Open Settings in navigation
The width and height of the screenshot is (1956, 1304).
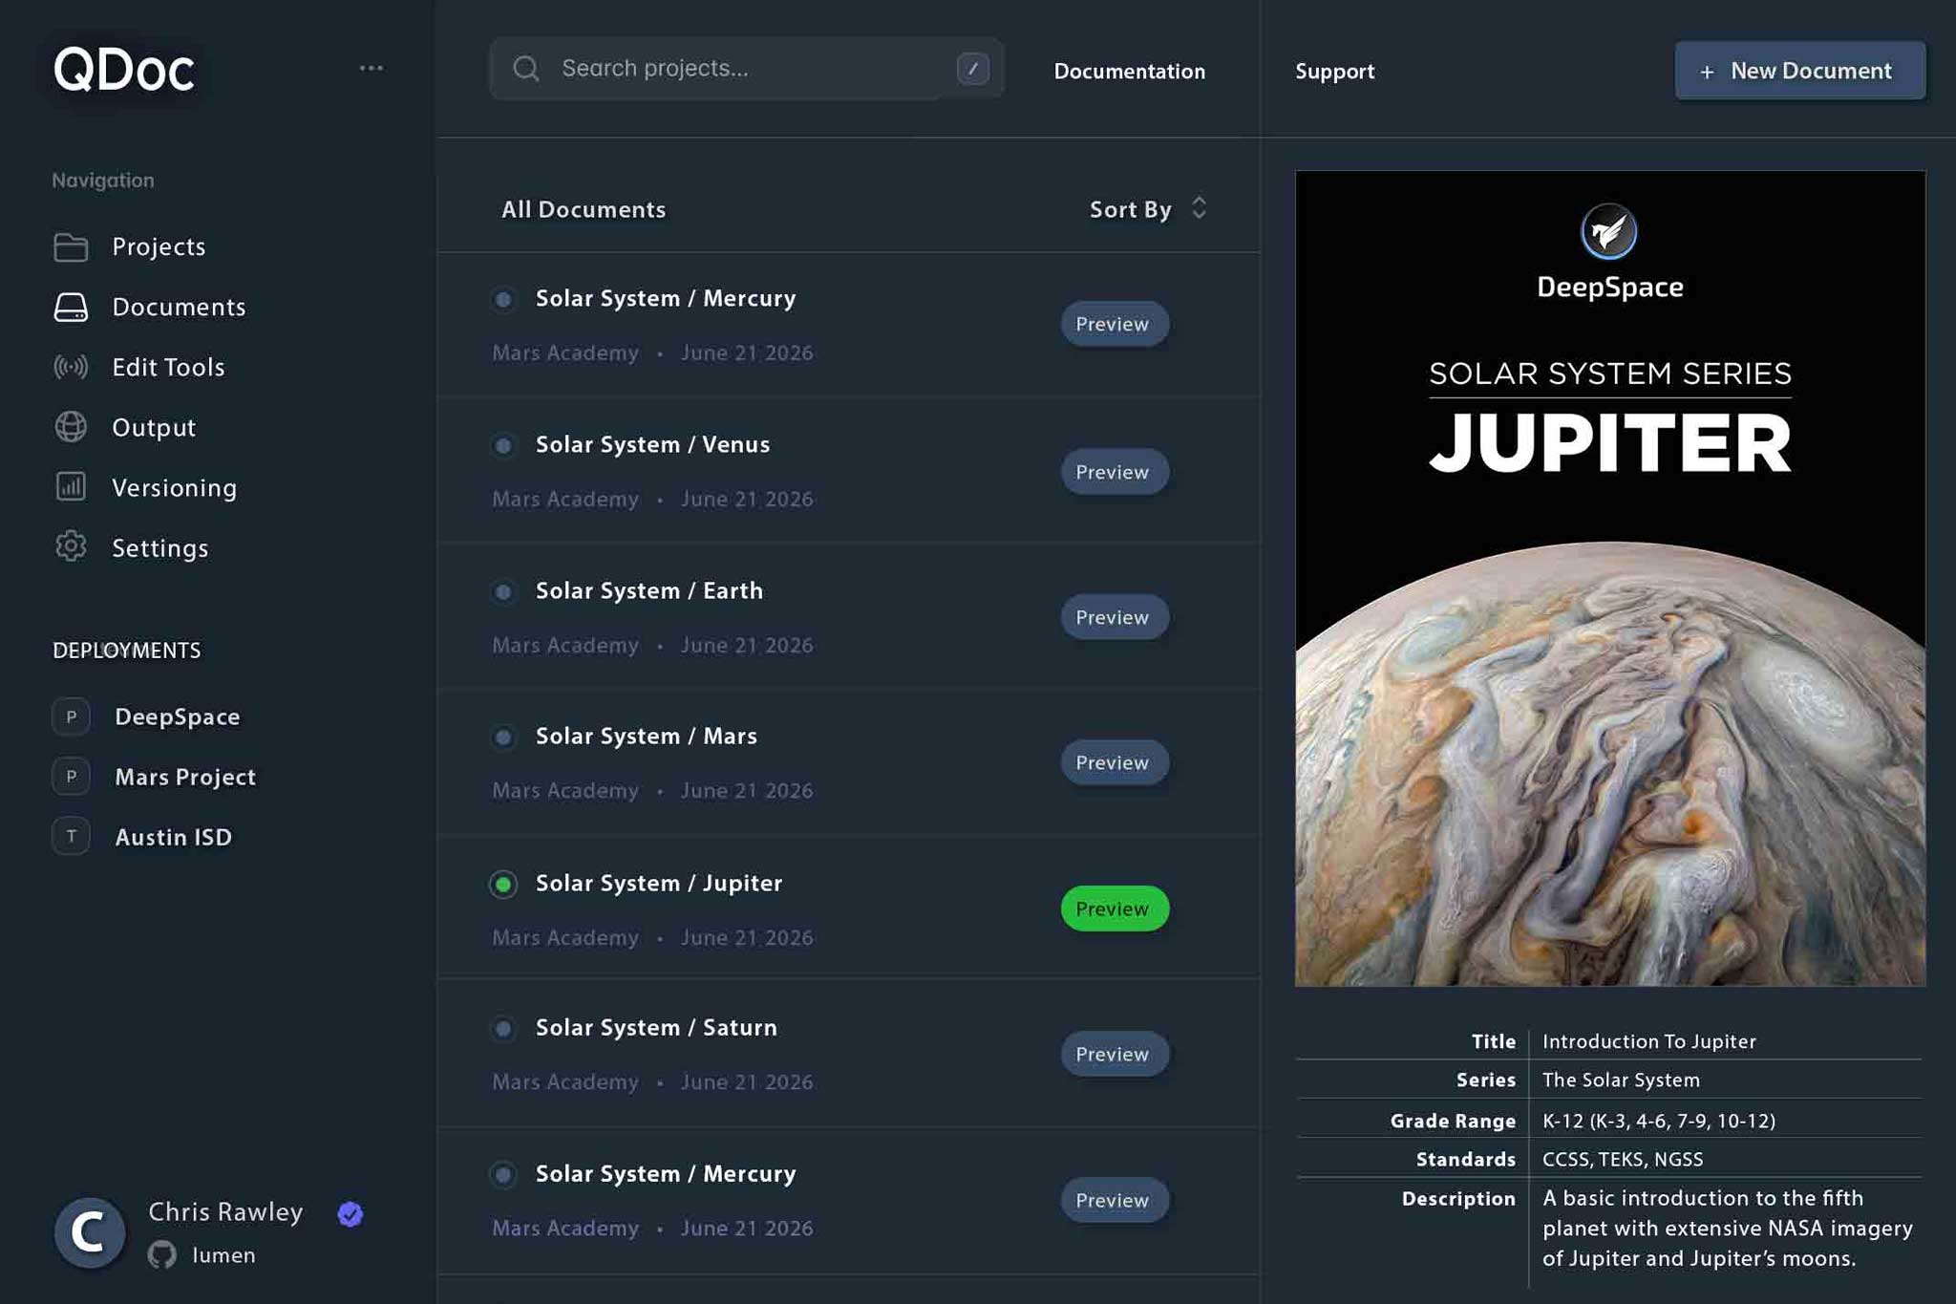coord(160,547)
